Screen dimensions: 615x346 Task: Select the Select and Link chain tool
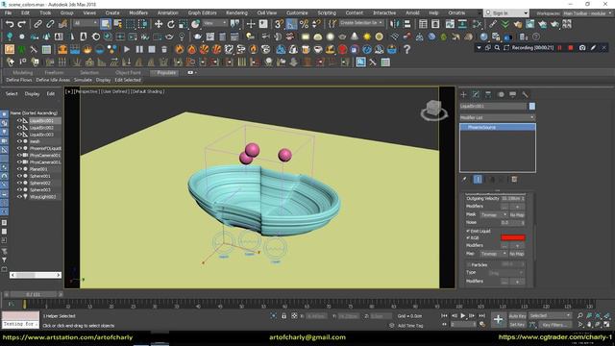[37, 24]
